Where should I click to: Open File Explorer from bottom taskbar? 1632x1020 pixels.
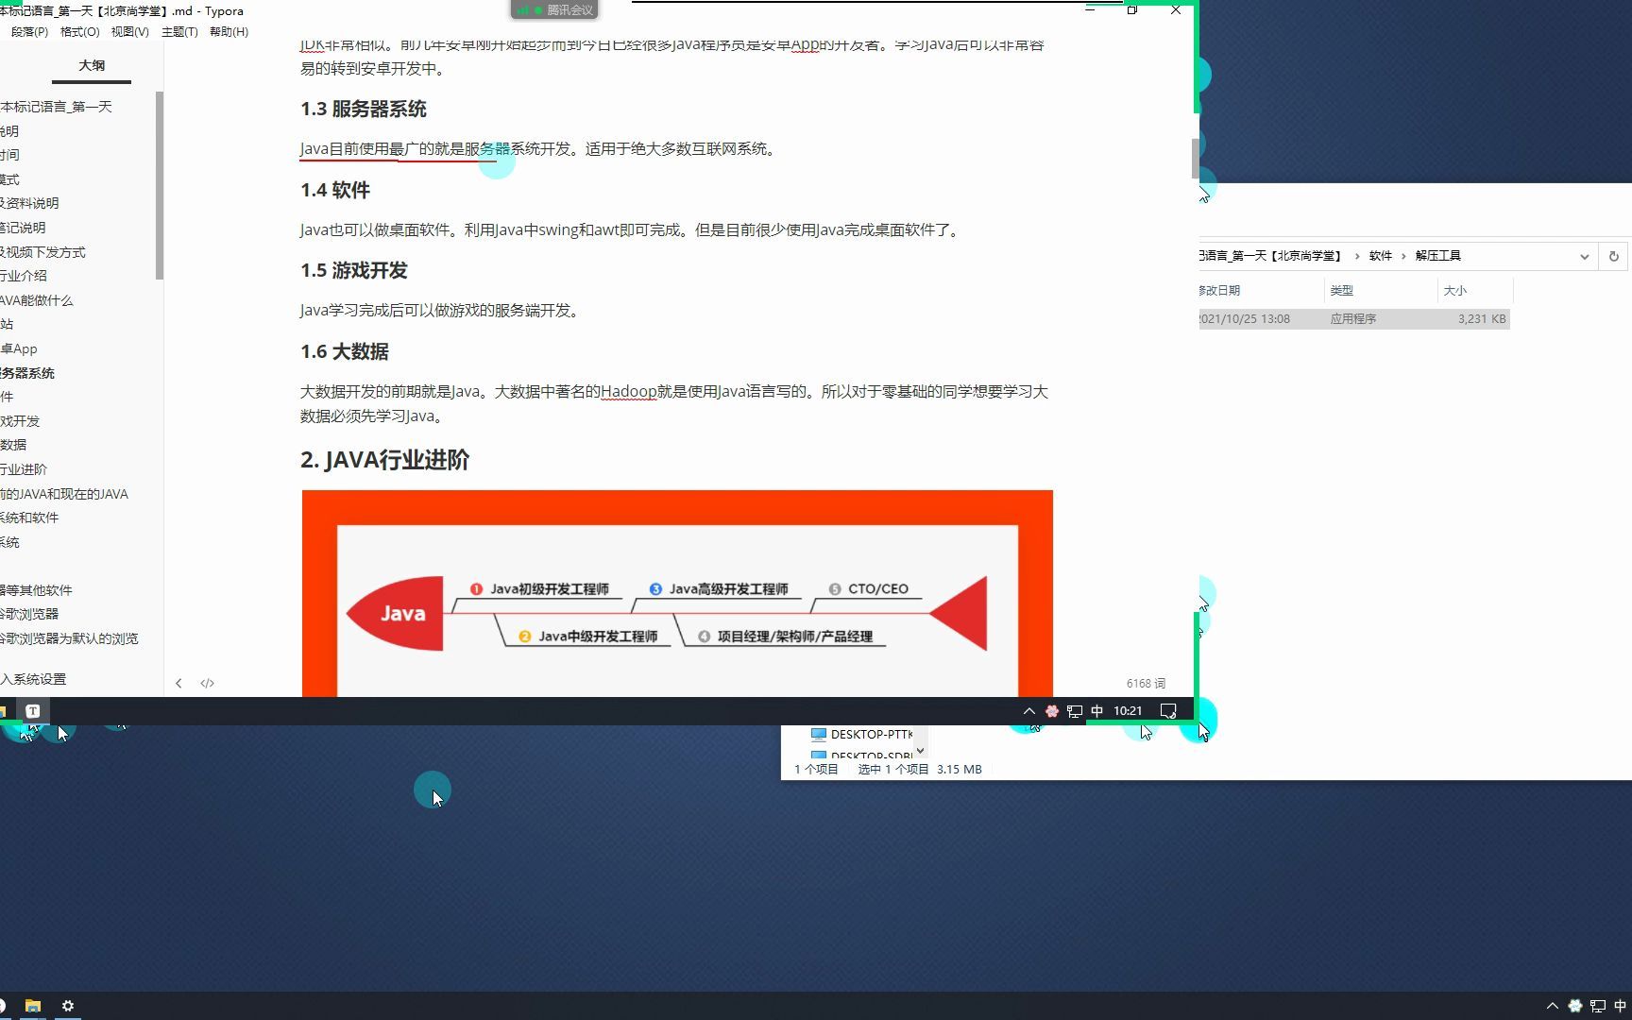tap(33, 1006)
